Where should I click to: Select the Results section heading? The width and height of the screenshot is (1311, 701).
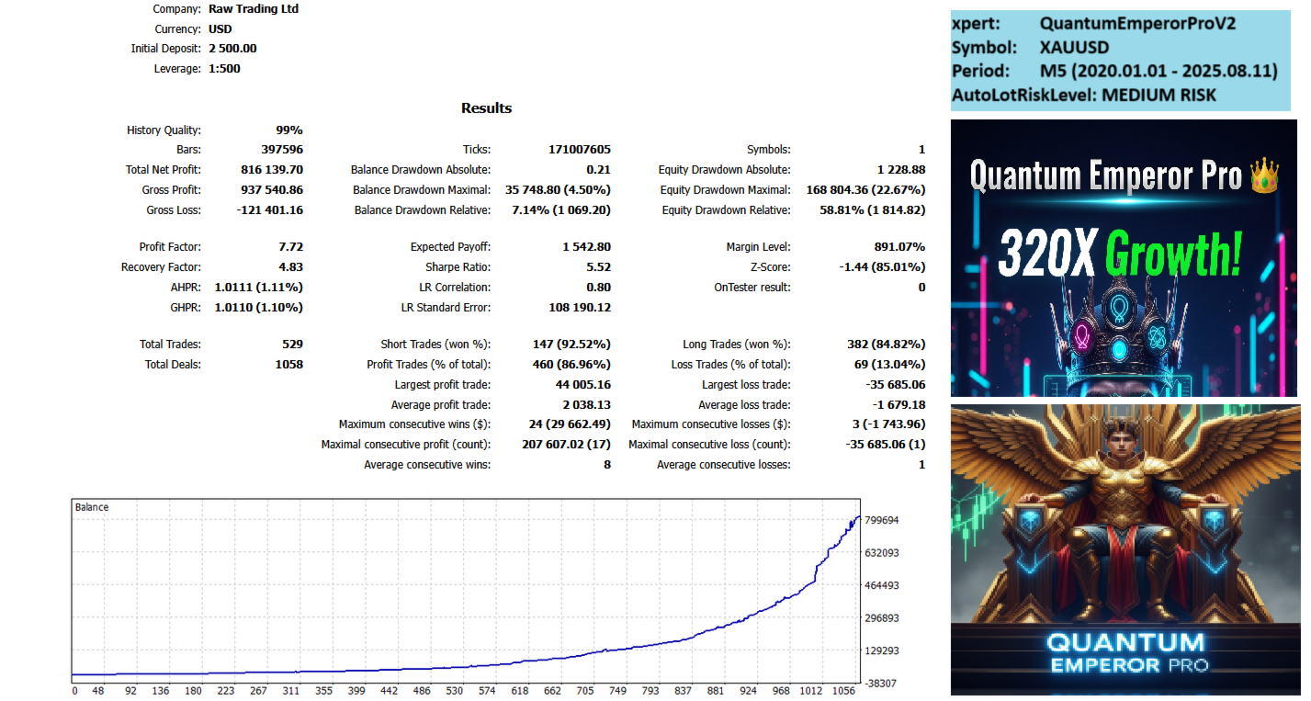[486, 108]
